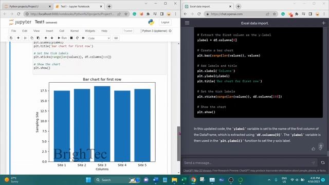Open Word from the taskbar

click(x=156, y=180)
